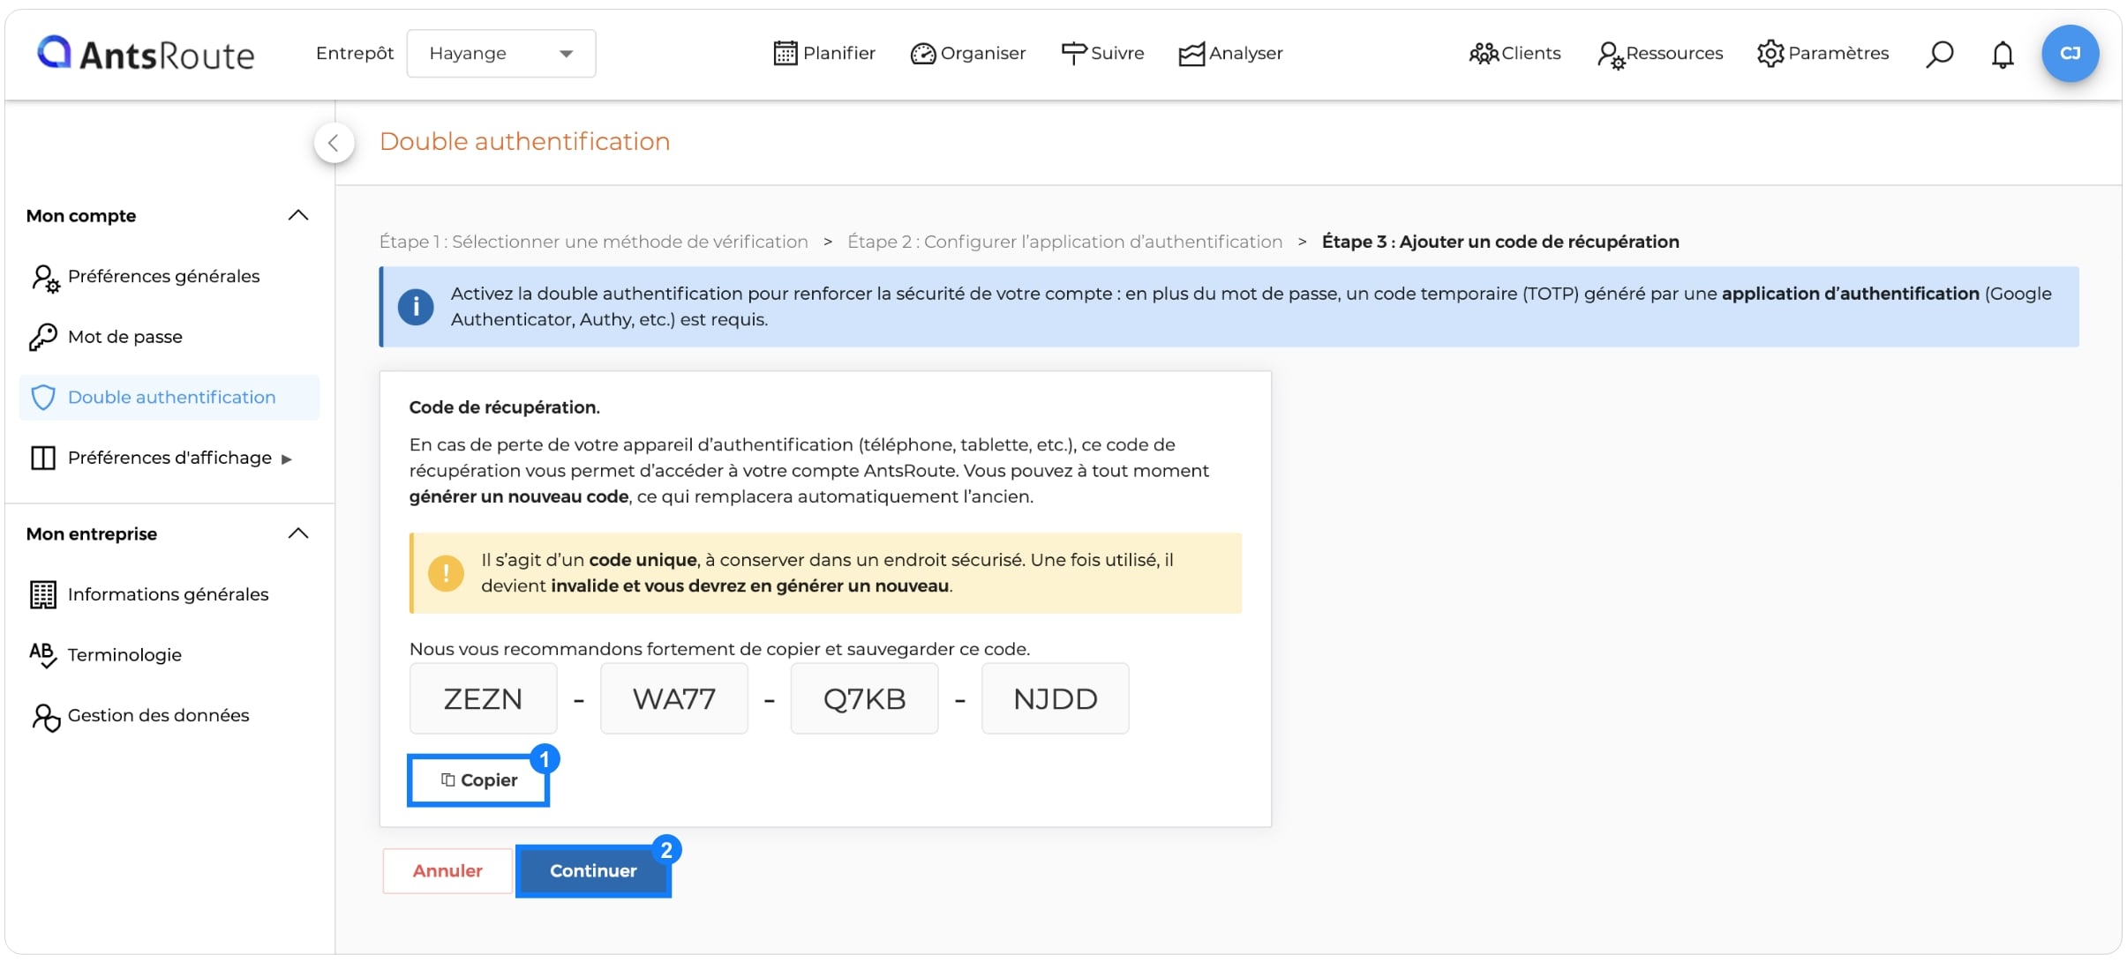The image size is (2127, 962).
Task: Click the Planifier calendar icon
Action: coord(785,54)
